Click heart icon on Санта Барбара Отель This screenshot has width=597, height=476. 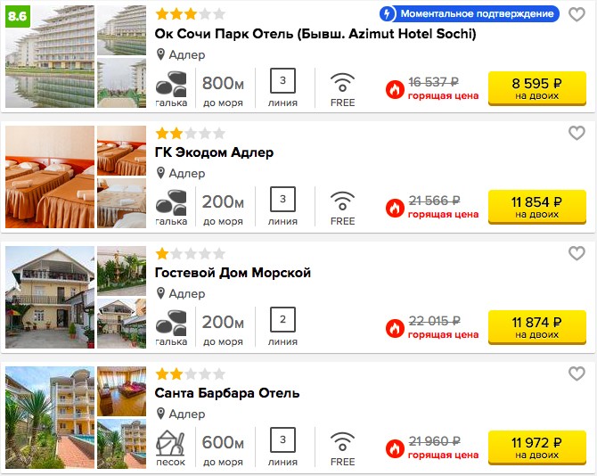pyautogui.click(x=577, y=373)
